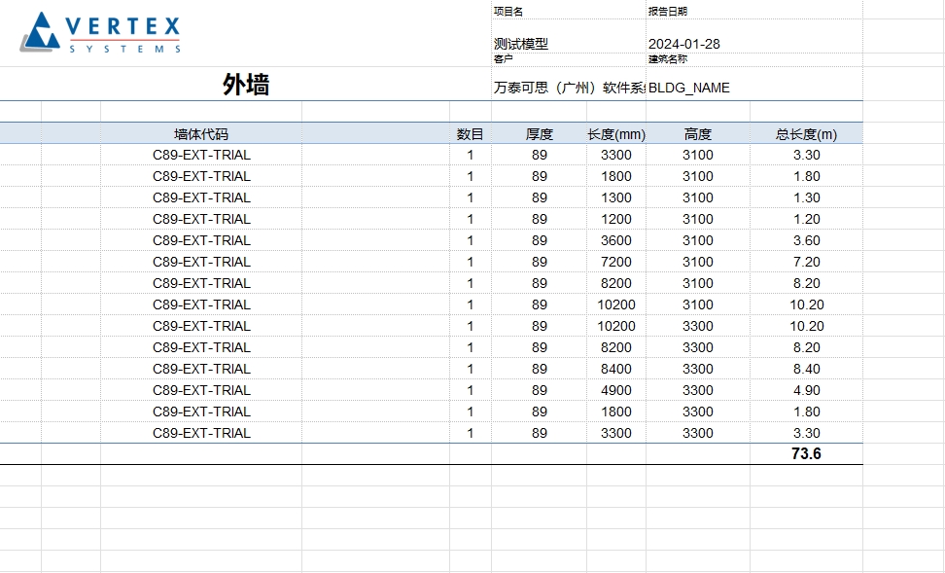Click thickness 89 in the 3600 length row

(539, 240)
